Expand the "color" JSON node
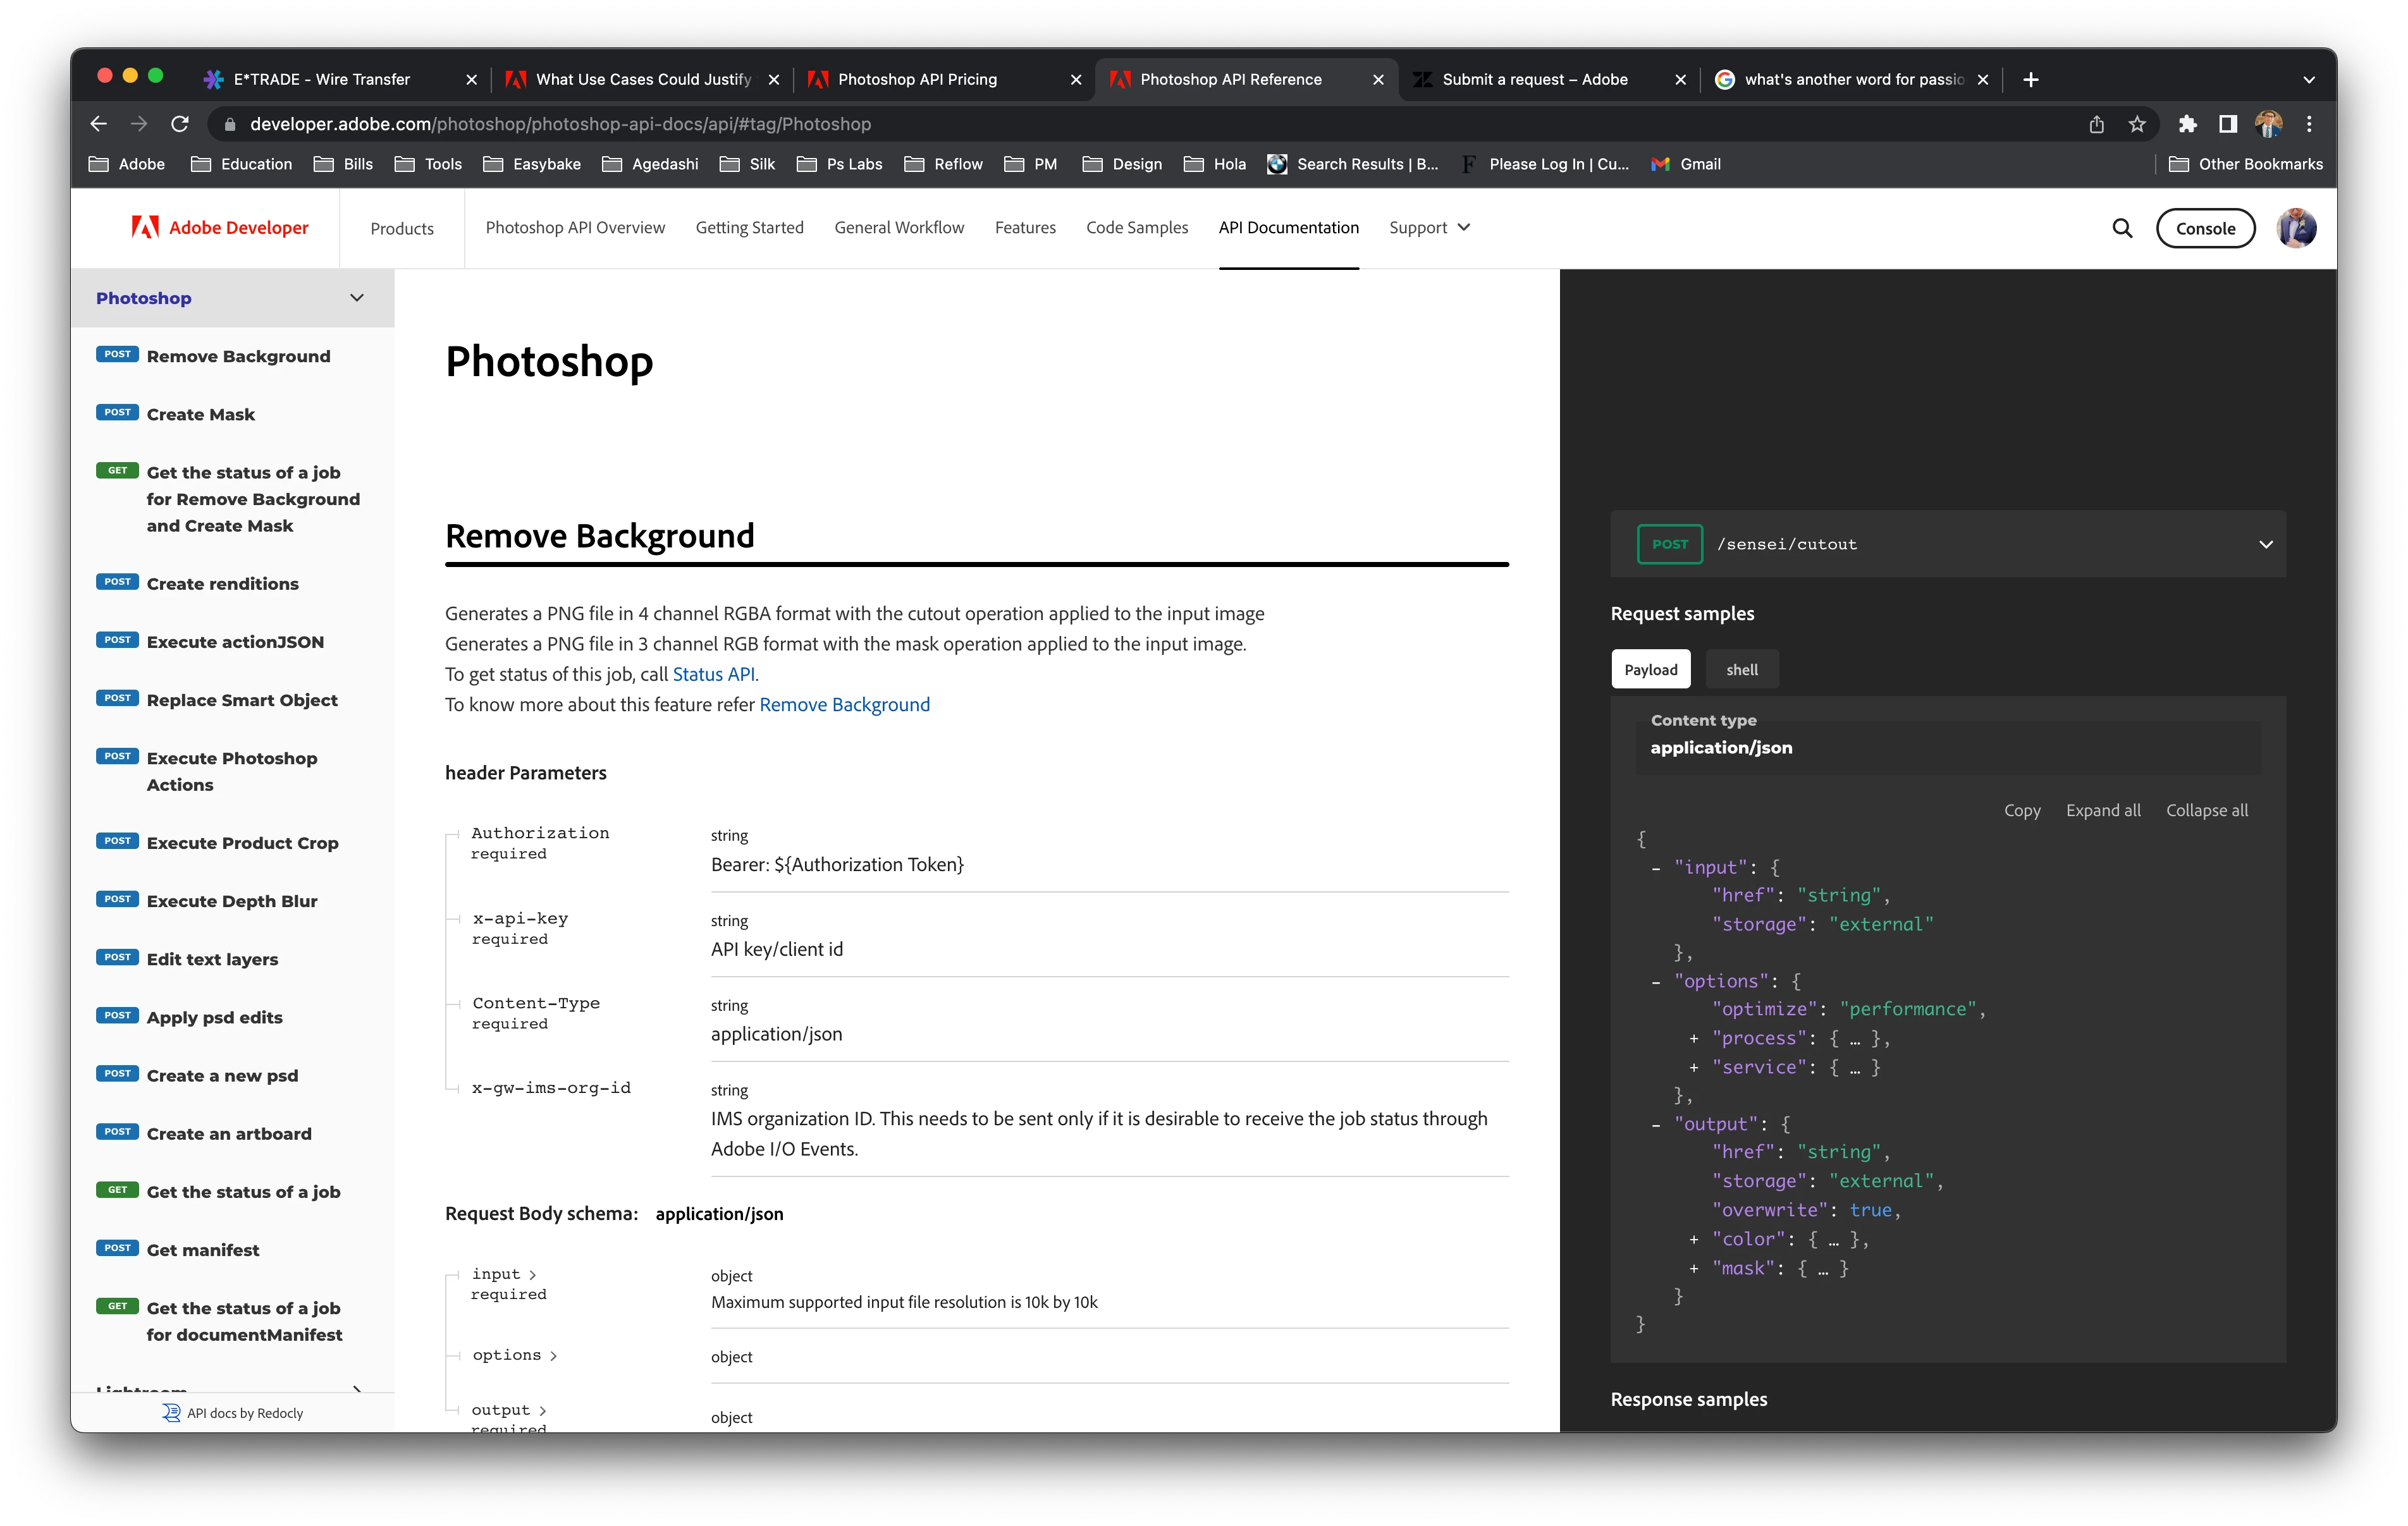 (1694, 1240)
